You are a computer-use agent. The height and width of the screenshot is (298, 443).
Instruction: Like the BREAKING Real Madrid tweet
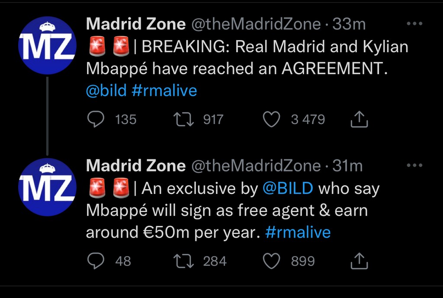coord(272,119)
